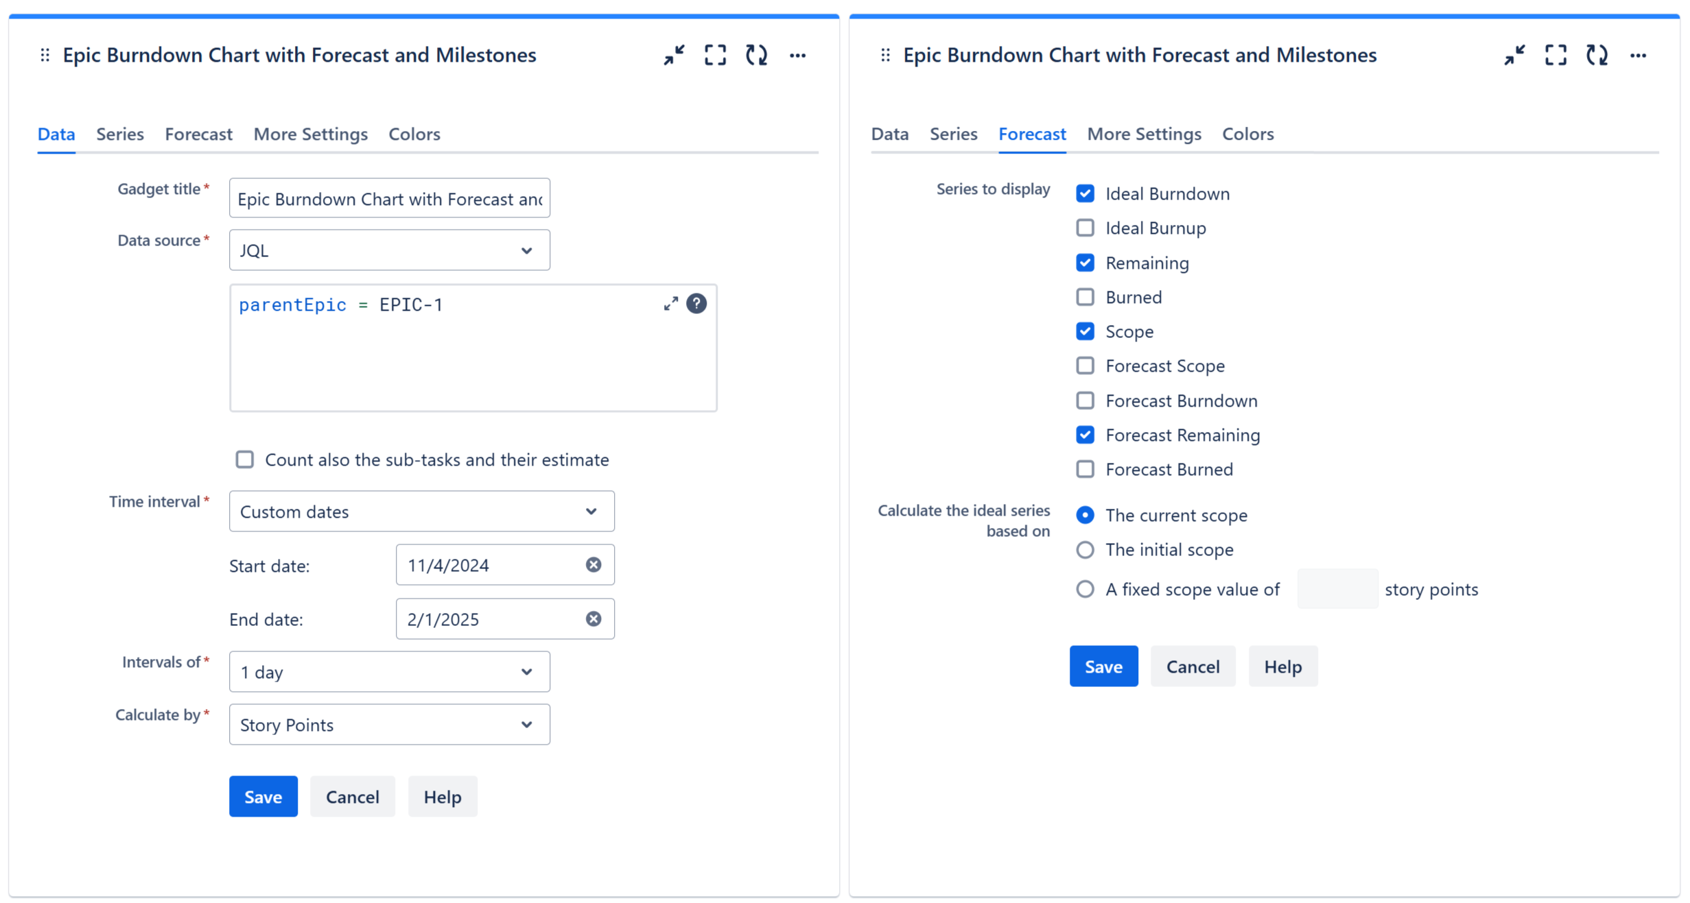Screen dimensions: 1690x903
Task: Enable counting sub-tasks and their estimates
Action: coord(245,459)
